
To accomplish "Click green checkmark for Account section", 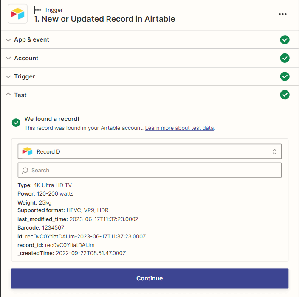I will [285, 58].
